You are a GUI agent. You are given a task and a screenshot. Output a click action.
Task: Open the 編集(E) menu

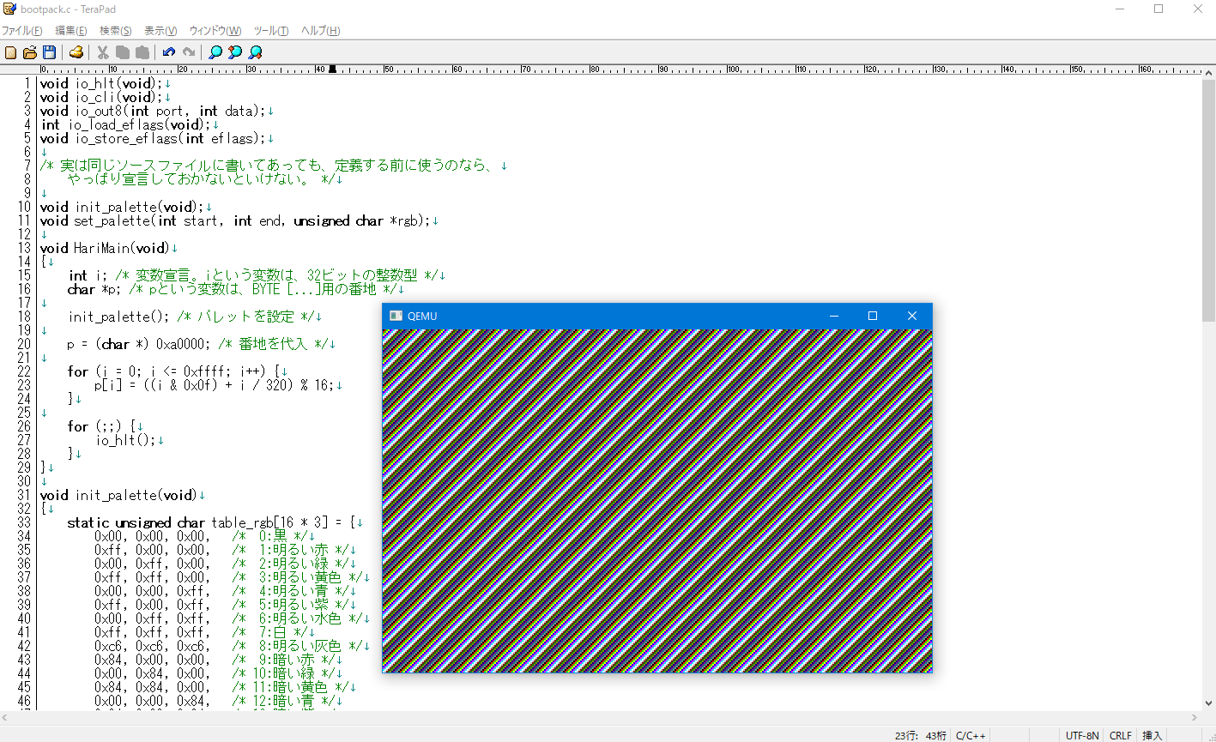click(71, 31)
